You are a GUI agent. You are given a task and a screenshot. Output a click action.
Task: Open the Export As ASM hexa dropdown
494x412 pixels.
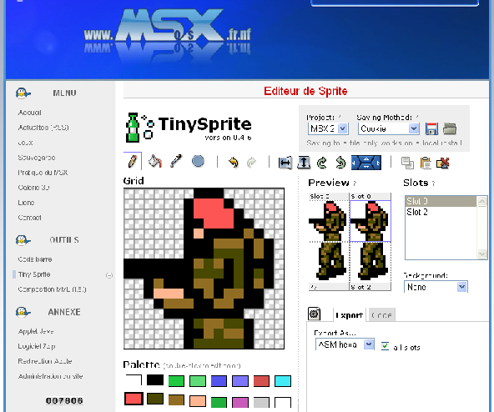[x=345, y=344]
